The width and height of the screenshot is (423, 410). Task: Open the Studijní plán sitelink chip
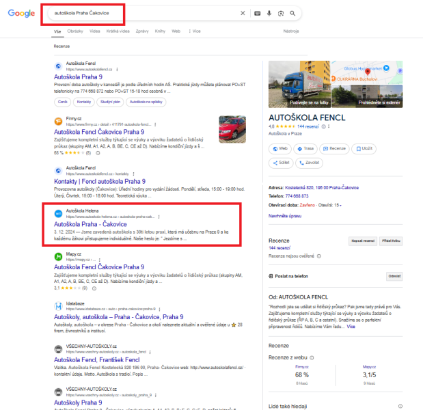click(x=110, y=102)
